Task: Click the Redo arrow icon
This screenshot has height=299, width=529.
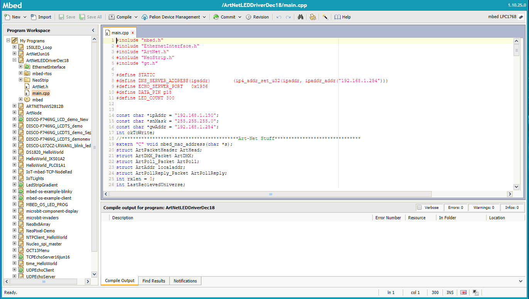Action: click(288, 17)
